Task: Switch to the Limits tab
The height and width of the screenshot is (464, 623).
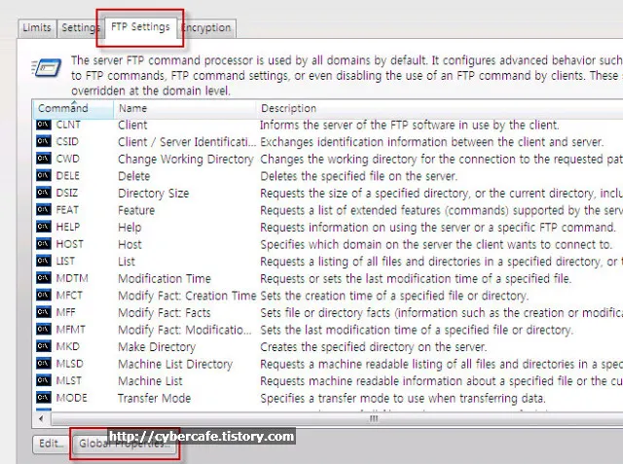Action: [37, 28]
